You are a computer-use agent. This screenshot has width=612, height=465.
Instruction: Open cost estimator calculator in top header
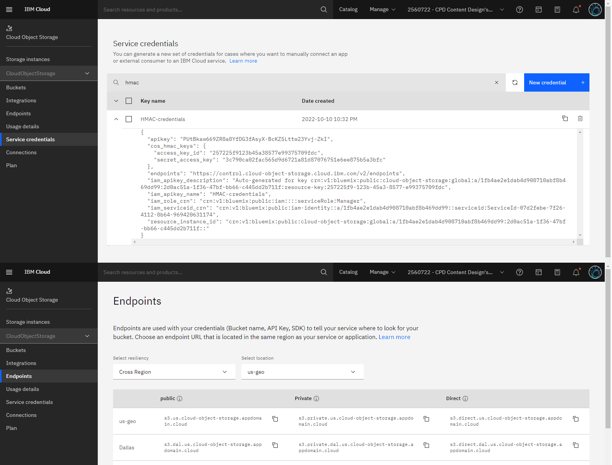[557, 10]
